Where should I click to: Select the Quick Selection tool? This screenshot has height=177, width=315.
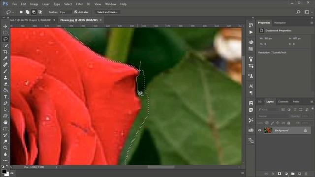5,46
